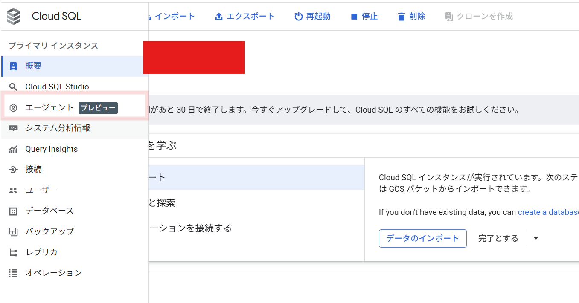Screen dimensions: 579x303
Task: Open ユーザー (Users) via the people icon
Action: 13,190
